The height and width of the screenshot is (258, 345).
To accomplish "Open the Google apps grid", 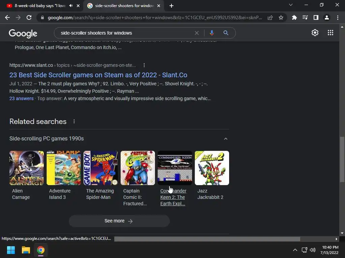I will tap(330, 33).
